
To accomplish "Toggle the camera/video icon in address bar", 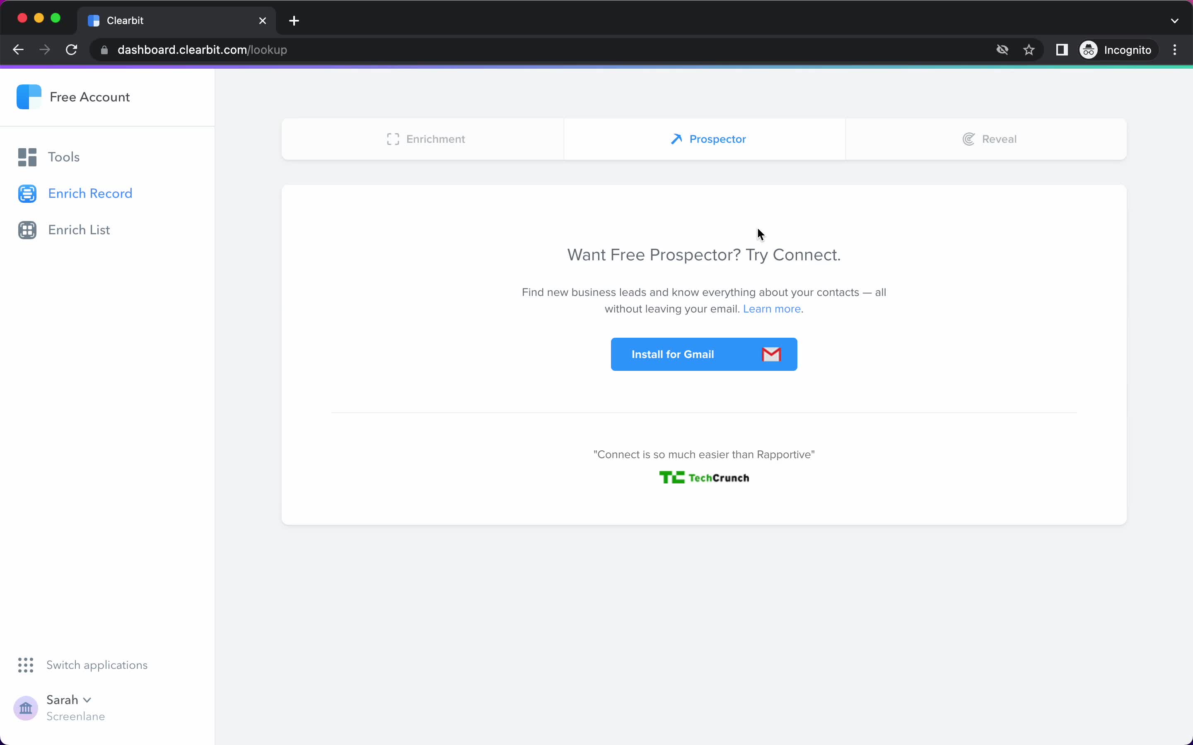I will pyautogui.click(x=1001, y=50).
